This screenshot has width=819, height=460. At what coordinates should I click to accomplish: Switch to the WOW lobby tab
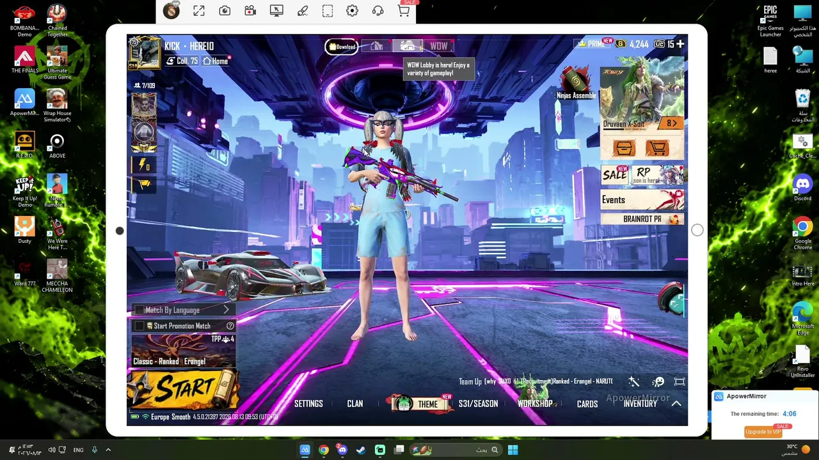point(439,46)
